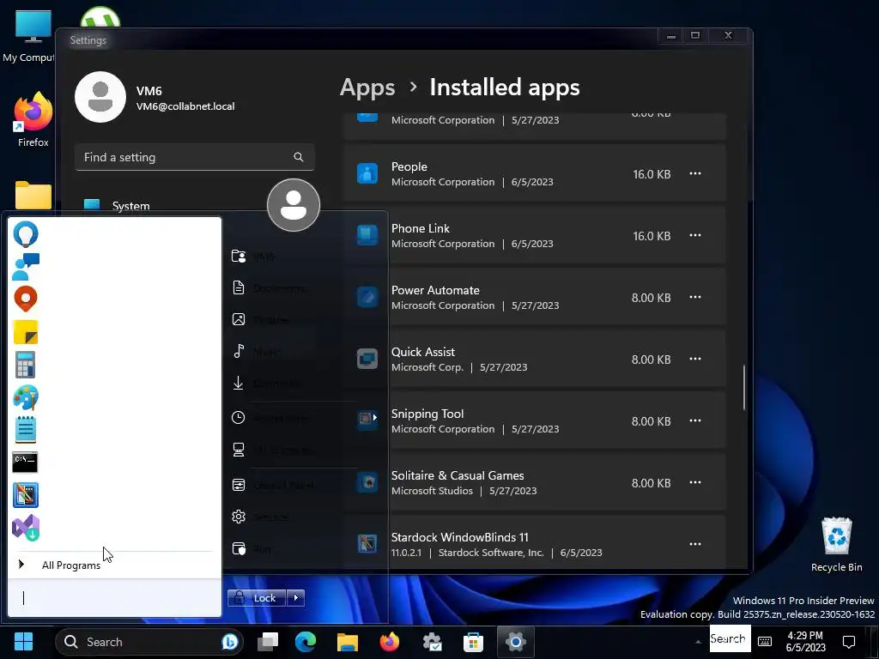Open more options for Power Automate
Viewport: 879px width, 659px height.
[695, 297]
